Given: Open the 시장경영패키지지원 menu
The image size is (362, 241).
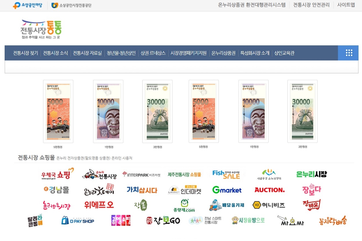Looking at the screenshot, I should click(x=189, y=53).
